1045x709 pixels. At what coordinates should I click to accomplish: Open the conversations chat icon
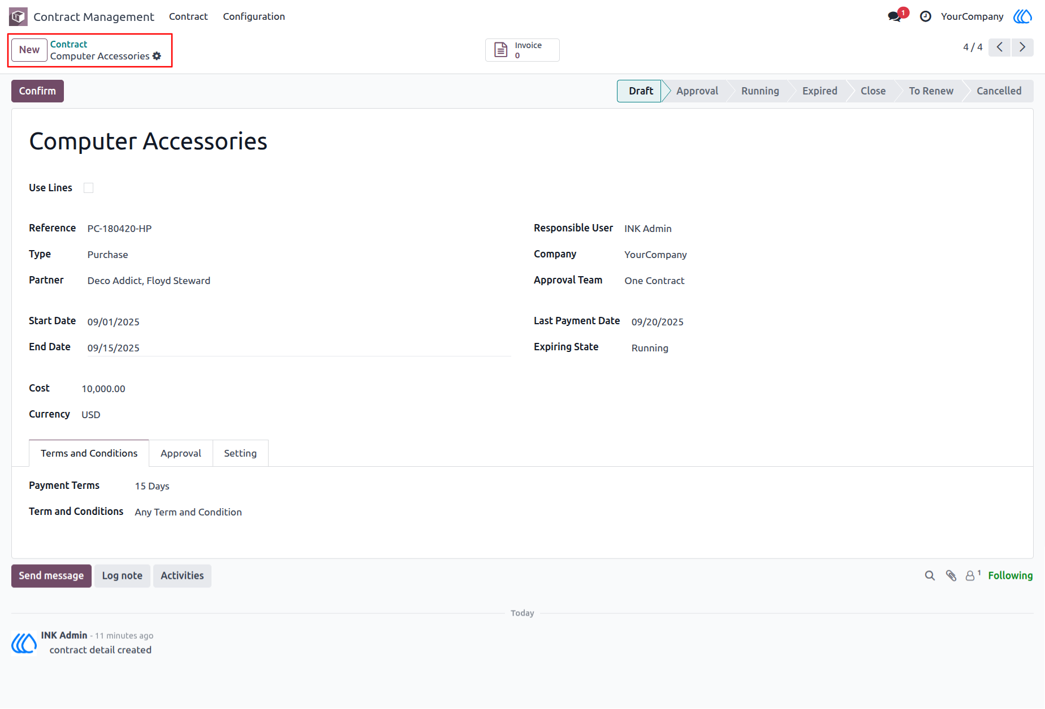[895, 16]
